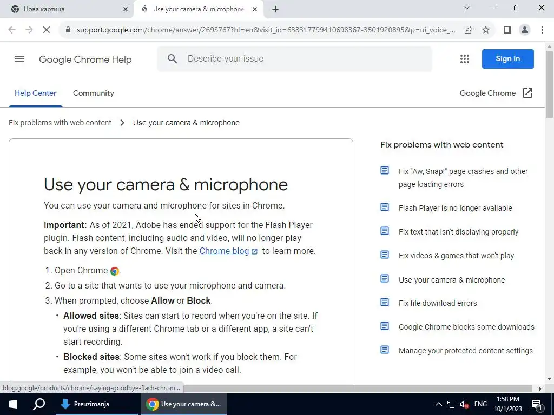Open Fix videos & games that won't play

456,256
